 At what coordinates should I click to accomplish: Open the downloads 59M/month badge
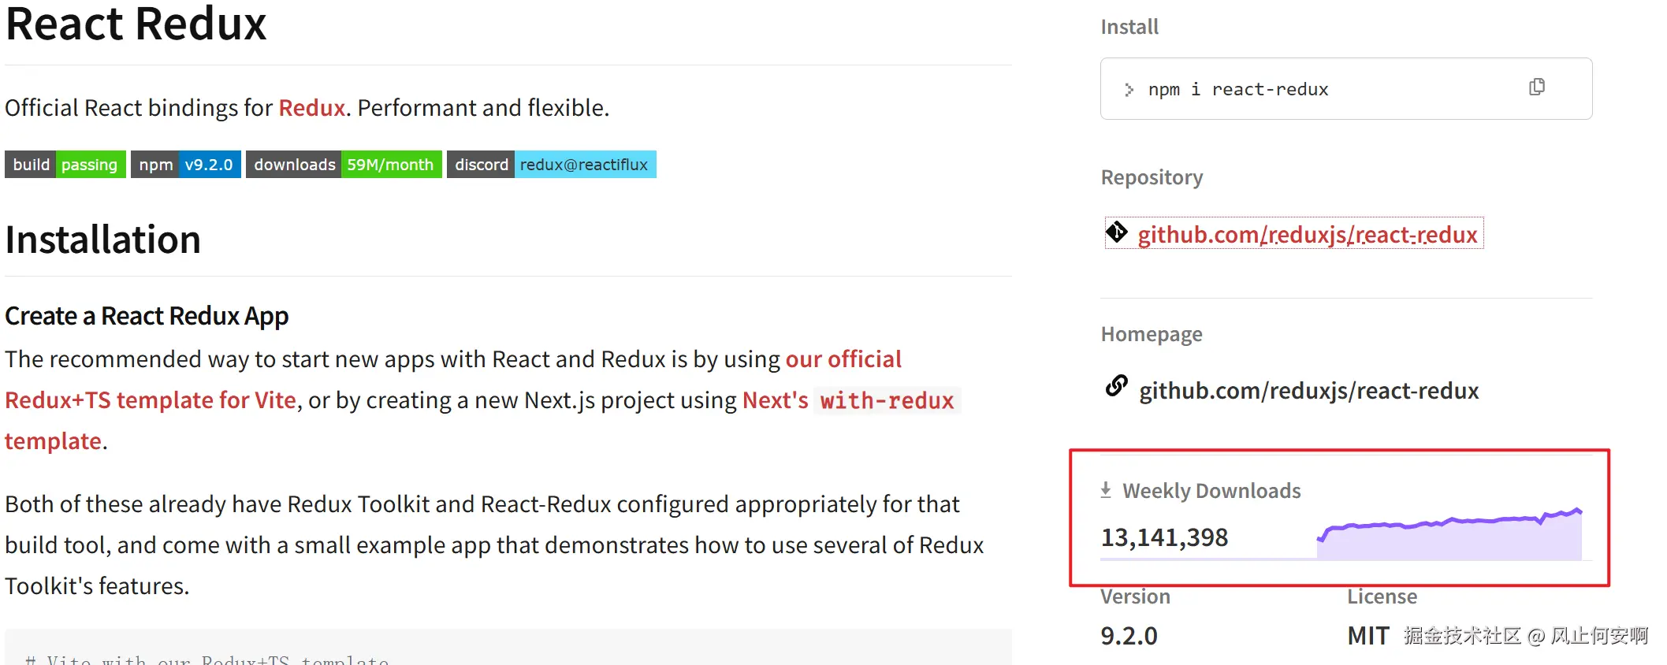pos(344,165)
